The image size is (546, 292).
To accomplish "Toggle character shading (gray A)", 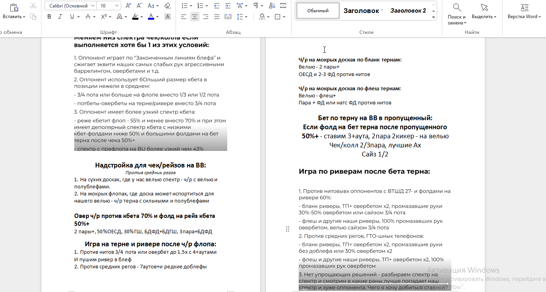I will click(x=168, y=17).
